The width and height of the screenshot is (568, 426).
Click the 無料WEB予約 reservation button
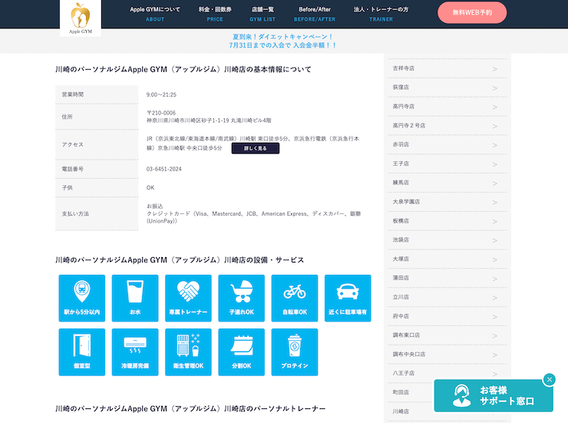click(x=472, y=13)
